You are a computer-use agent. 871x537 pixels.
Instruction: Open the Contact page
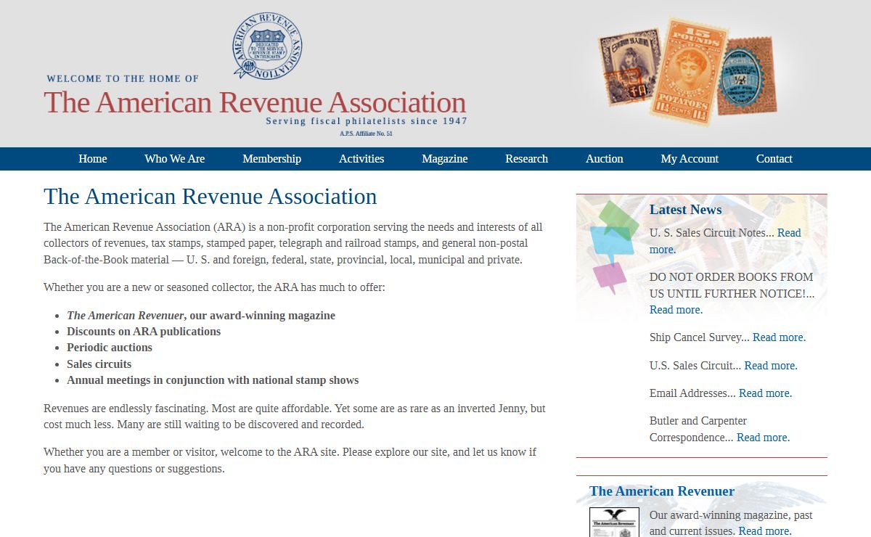[x=774, y=159]
